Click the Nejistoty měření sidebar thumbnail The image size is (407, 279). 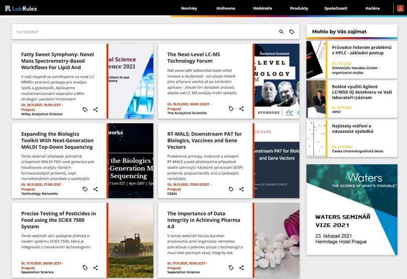316,138
